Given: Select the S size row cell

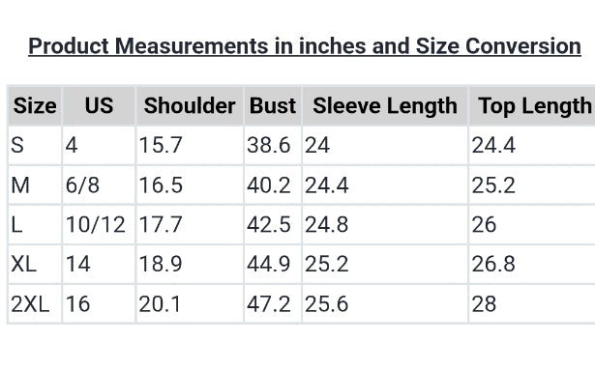Looking at the screenshot, I should [35, 146].
